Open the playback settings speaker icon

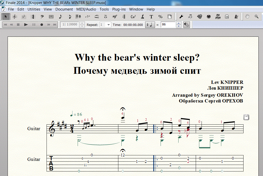click(x=187, y=25)
